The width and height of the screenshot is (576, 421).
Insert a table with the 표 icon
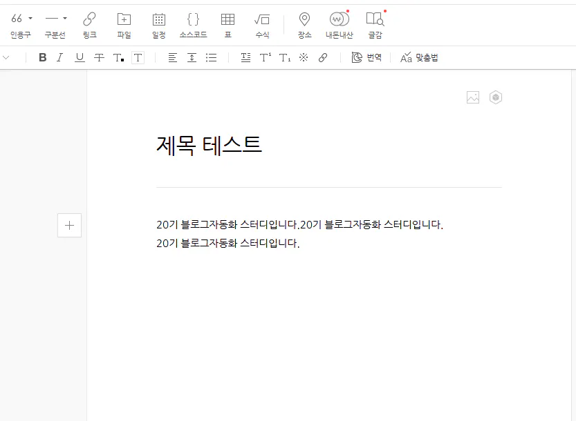coord(227,25)
